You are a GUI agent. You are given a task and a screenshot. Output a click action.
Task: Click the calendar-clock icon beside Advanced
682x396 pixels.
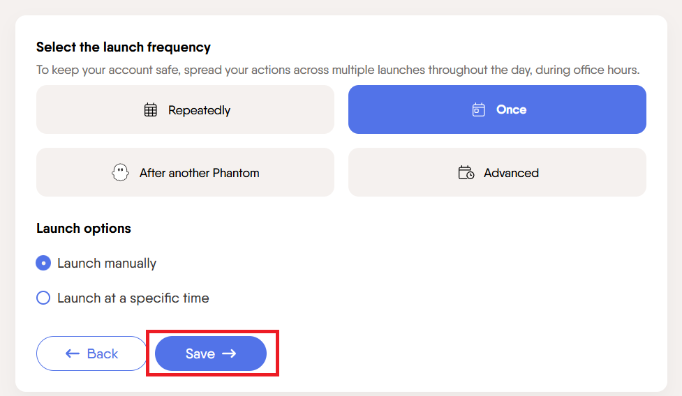click(466, 173)
